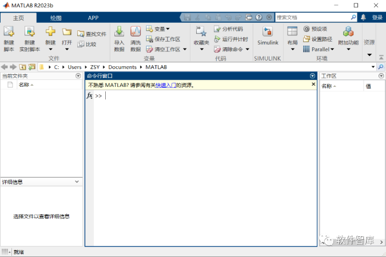The image size is (386, 257).
Task: Open 命令行窗口 panel actions menu
Action: (312, 76)
